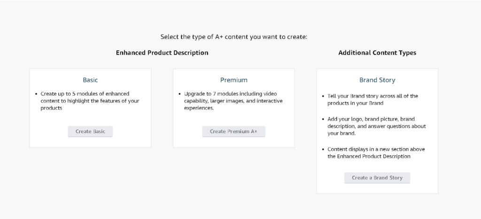Click the bullet beside 'Tell your Brand story'

(323, 96)
